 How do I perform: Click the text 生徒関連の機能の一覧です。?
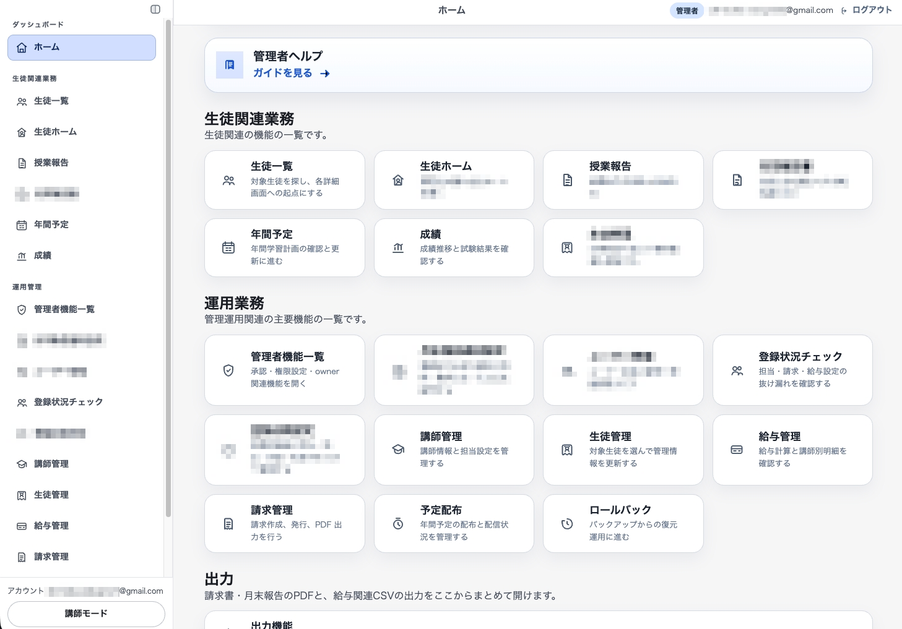(267, 135)
